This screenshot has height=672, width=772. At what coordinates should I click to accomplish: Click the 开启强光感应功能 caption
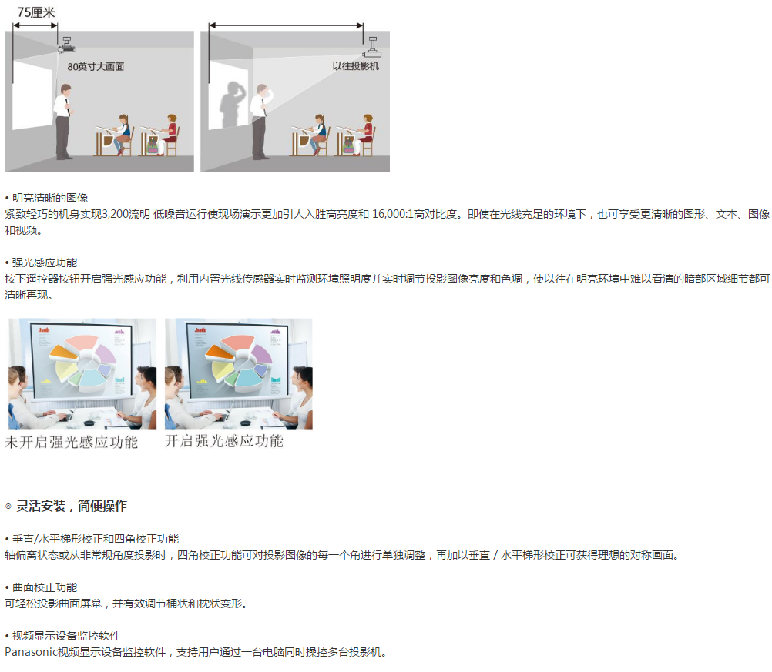click(x=224, y=441)
